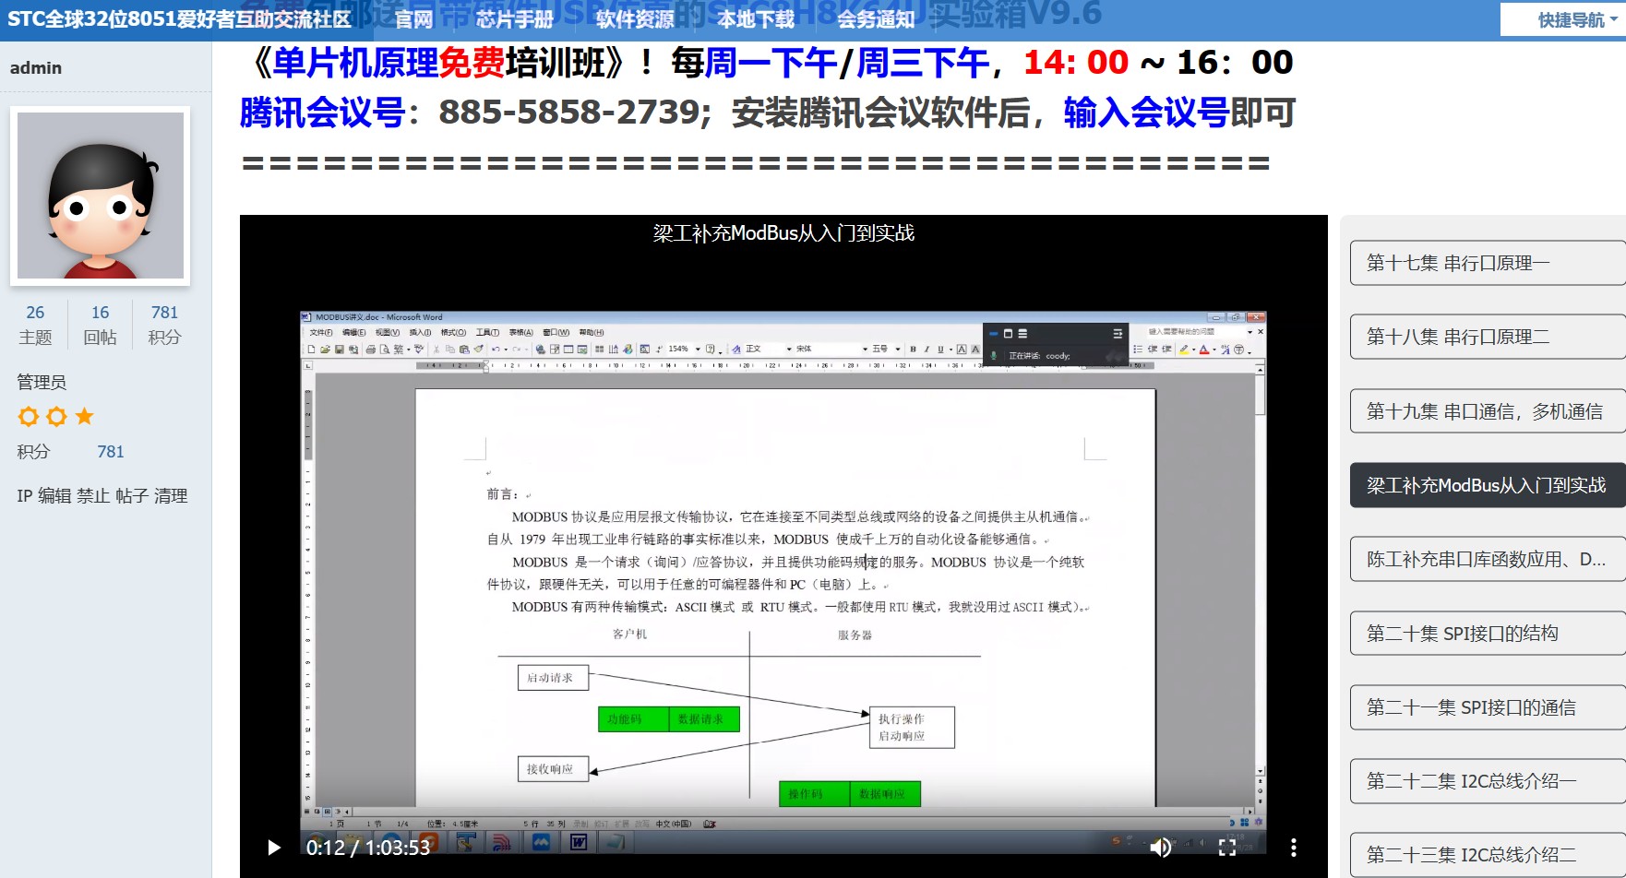Select episode 第十八集 串行口原理二
This screenshot has width=1626, height=878.
coord(1488,337)
